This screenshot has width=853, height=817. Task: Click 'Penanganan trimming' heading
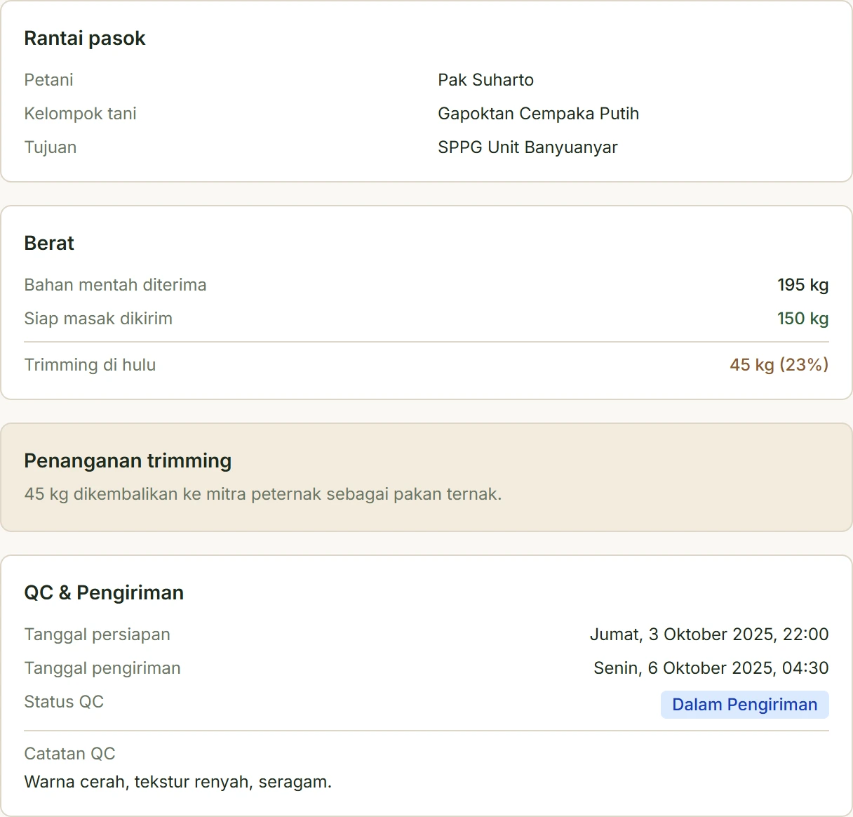click(128, 461)
